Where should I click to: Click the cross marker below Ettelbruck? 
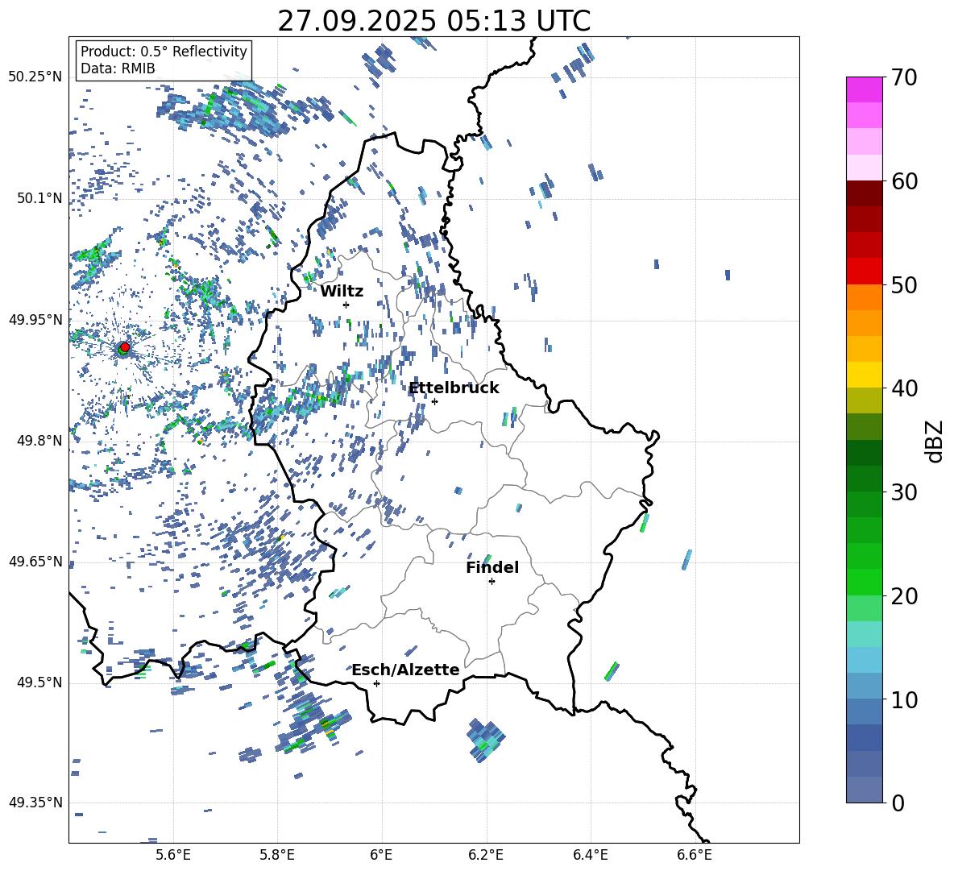434,401
